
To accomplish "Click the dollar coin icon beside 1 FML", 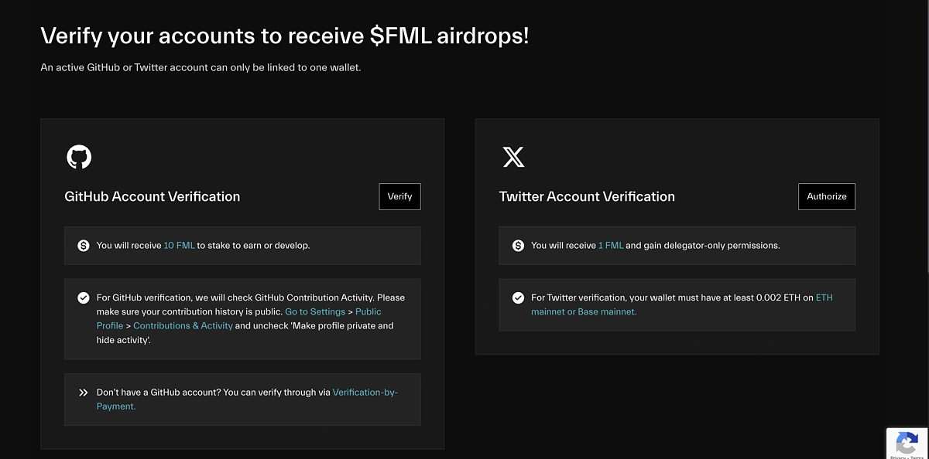I will pos(518,246).
